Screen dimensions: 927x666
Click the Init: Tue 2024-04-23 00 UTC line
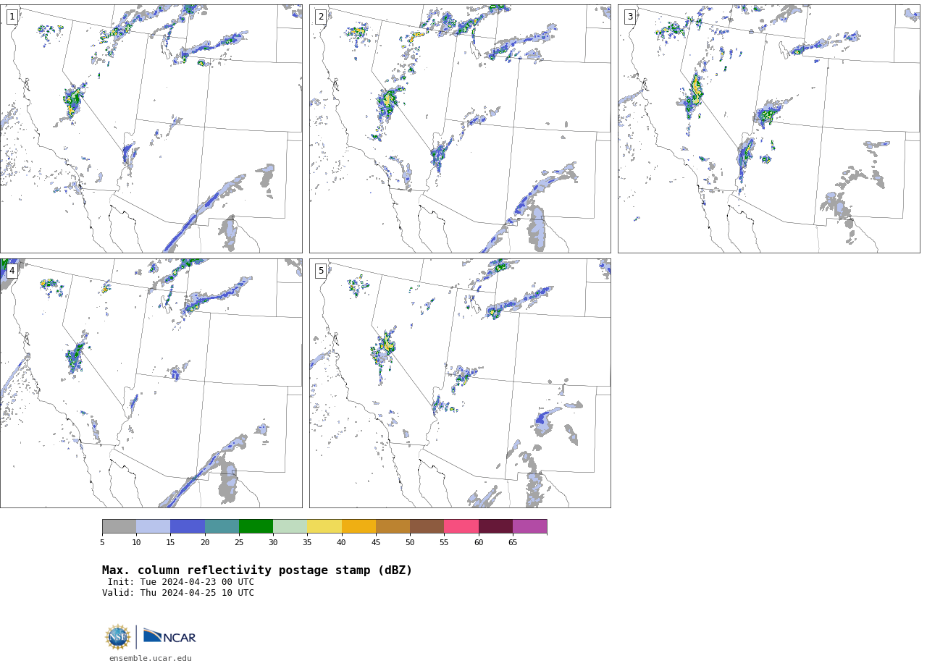point(181,582)
